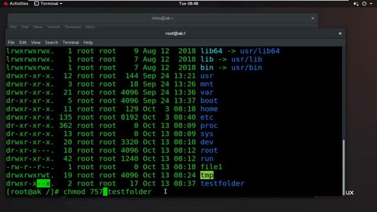Image resolution: width=377 pixels, height=212 pixels.
Task: Click the volume icon in system tray
Action: click(x=356, y=4)
